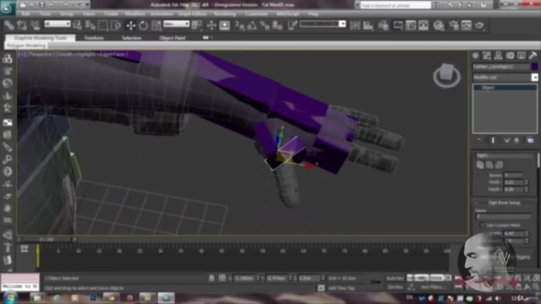Open the Animation menu

[x=161, y=14]
